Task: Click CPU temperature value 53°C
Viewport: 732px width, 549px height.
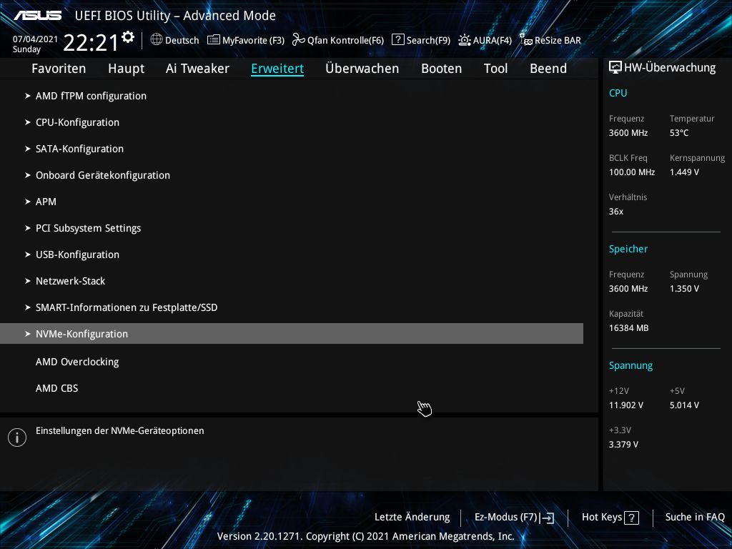Action: pos(679,133)
